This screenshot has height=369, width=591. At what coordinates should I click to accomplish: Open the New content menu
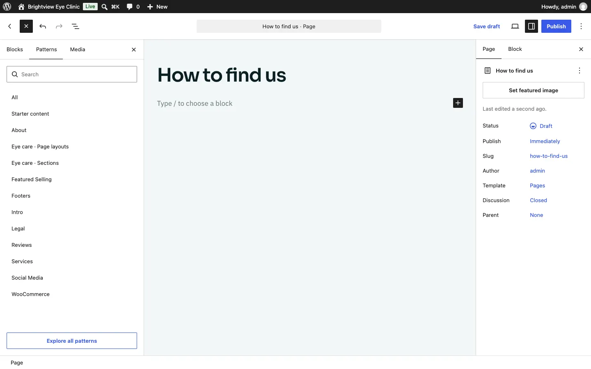coord(158,7)
